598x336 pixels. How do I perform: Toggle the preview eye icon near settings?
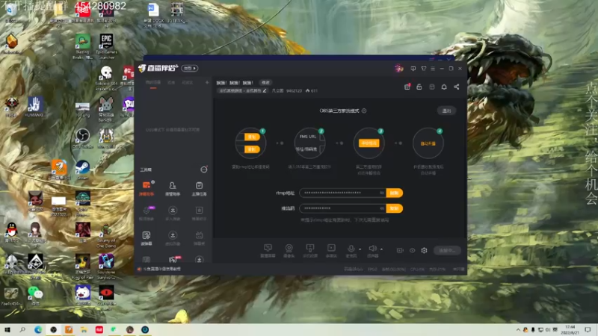413,250
